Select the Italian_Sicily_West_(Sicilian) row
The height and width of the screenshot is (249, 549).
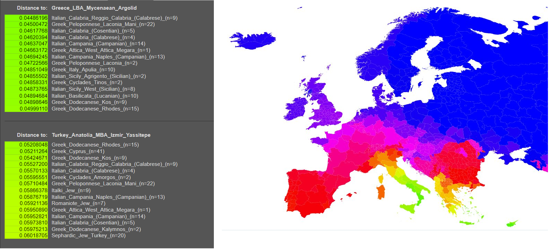(93, 89)
